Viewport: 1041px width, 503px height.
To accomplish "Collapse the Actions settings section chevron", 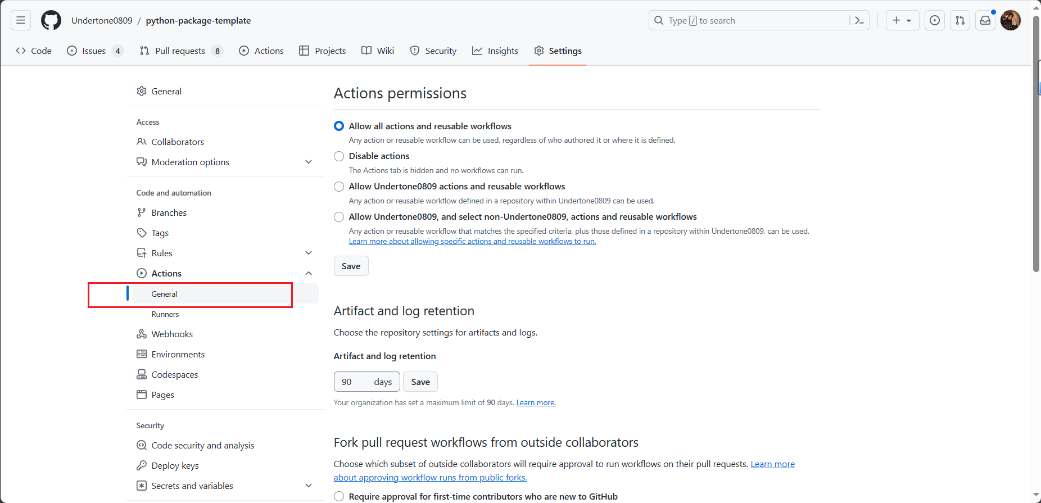I will (309, 273).
